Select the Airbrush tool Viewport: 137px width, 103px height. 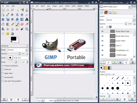pyautogui.click(x=27, y=24)
